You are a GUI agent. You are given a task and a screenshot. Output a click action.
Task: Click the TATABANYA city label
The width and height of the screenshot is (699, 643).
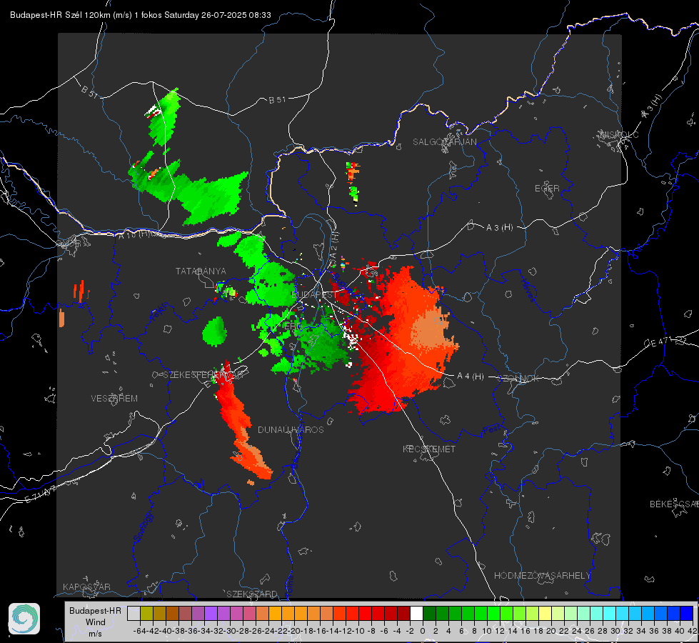[201, 271]
